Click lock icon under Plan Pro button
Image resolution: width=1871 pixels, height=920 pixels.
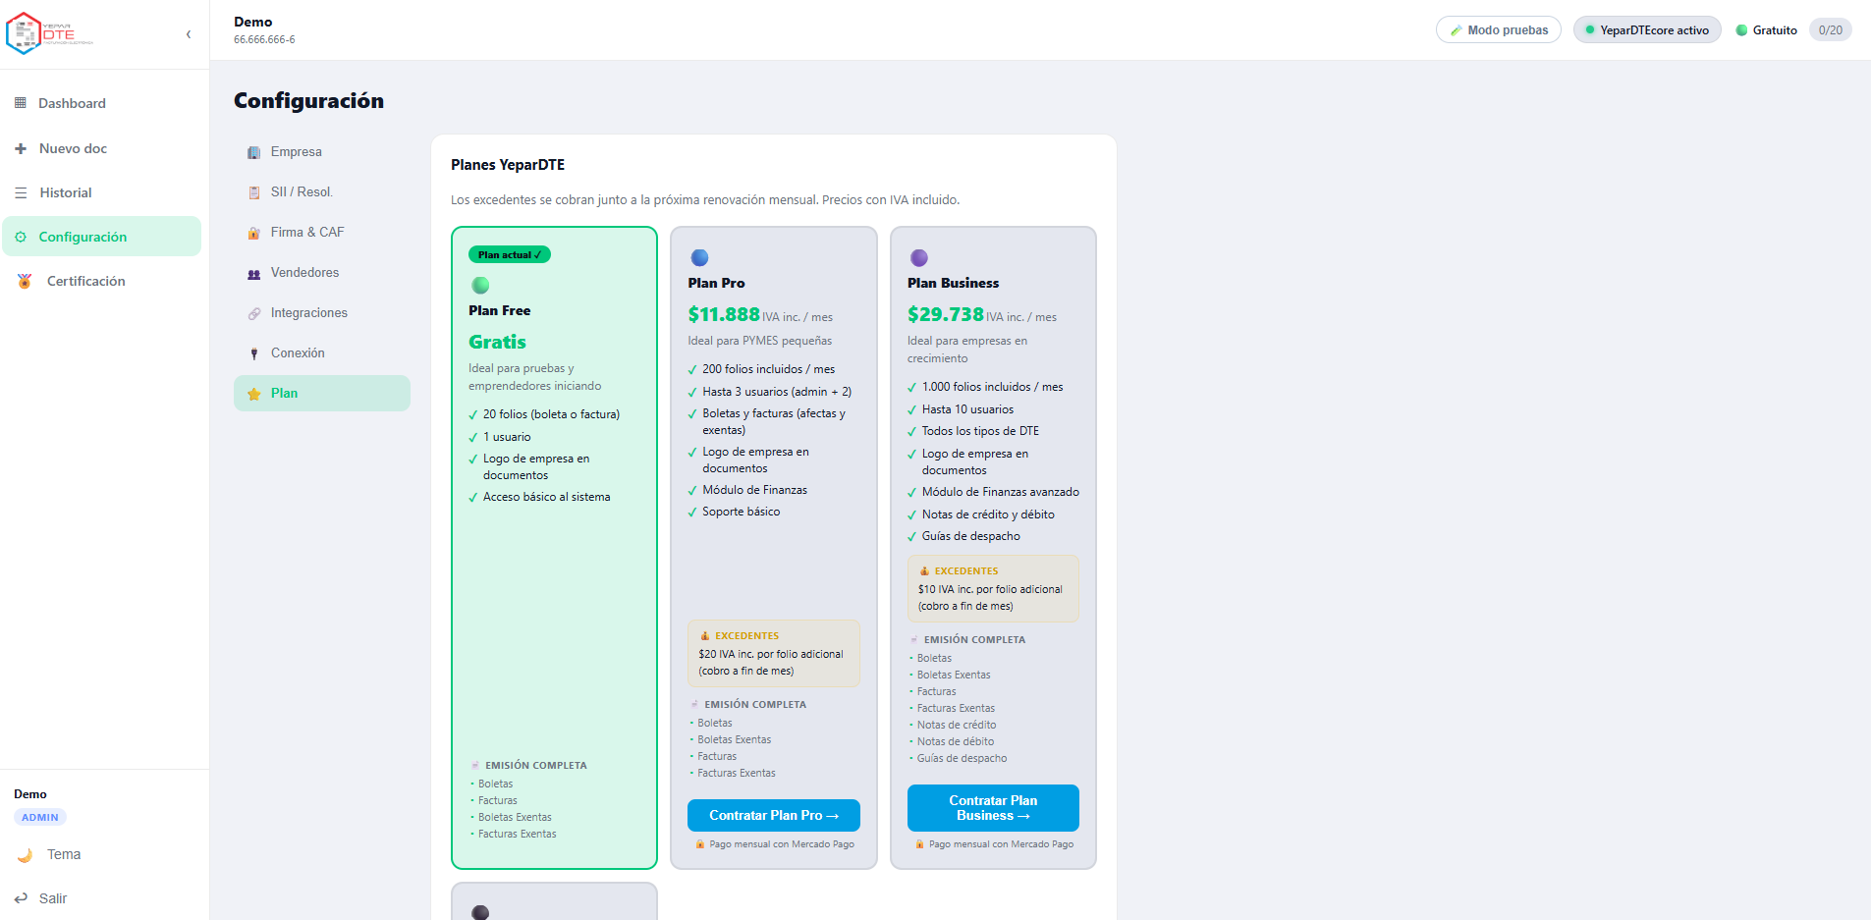(700, 844)
